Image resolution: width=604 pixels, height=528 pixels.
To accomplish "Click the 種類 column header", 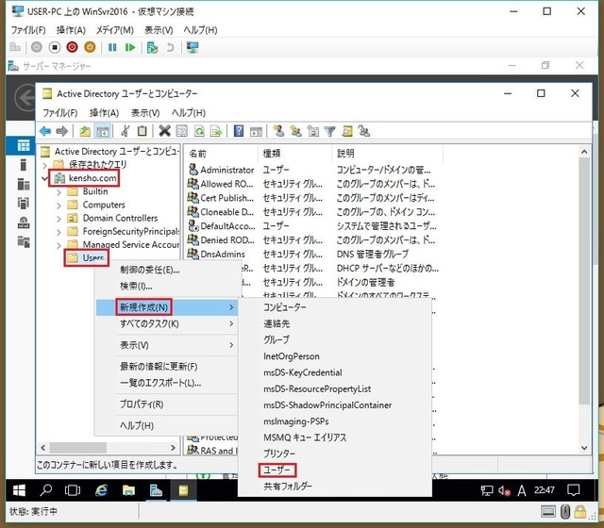I will tap(272, 153).
